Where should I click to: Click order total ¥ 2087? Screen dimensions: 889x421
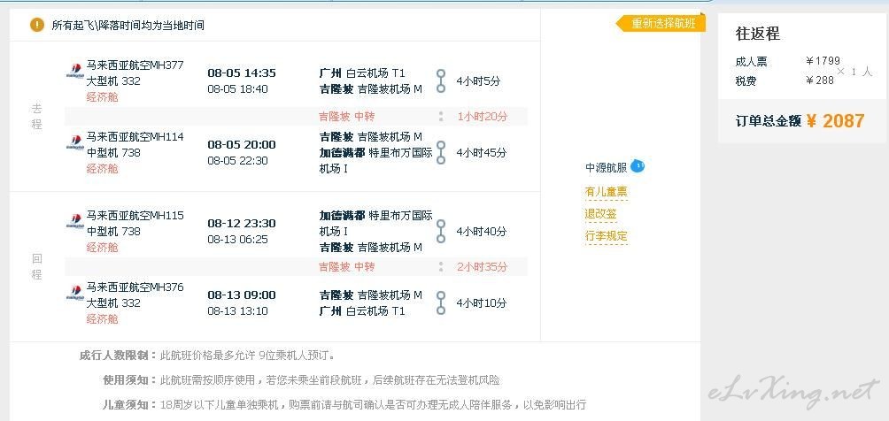click(x=835, y=120)
